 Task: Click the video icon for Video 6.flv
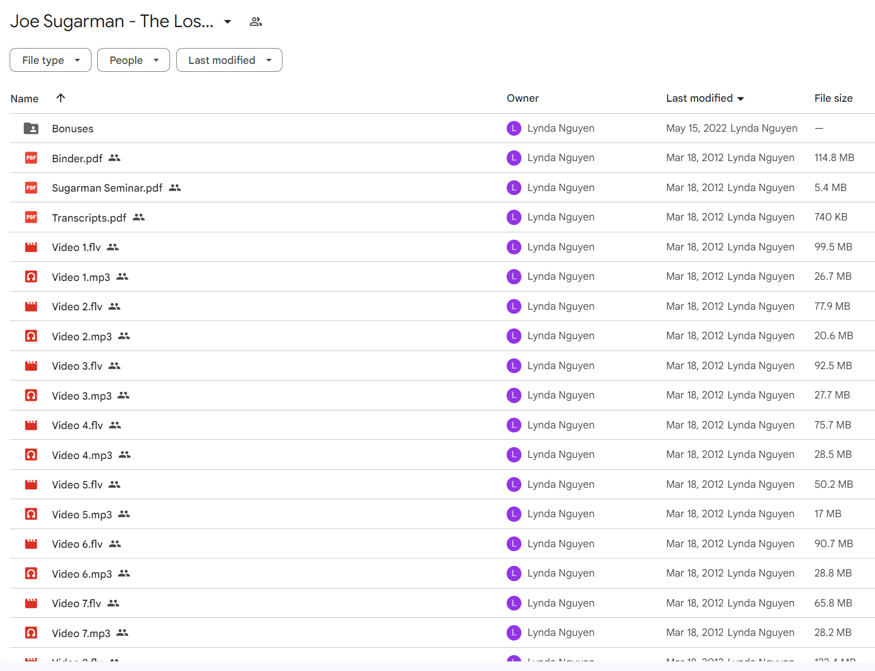pyautogui.click(x=31, y=544)
